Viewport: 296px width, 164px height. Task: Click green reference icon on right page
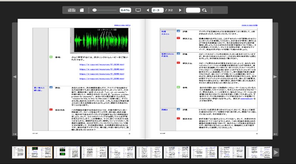point(178,87)
